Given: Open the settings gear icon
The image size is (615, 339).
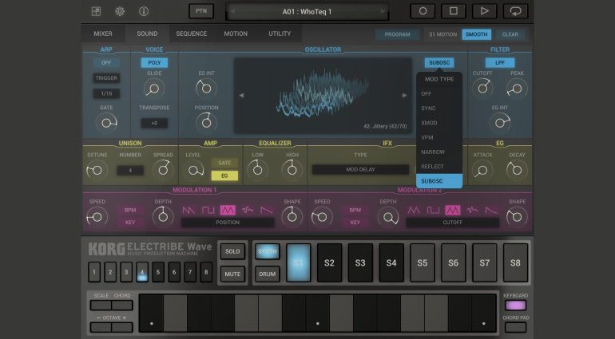Looking at the screenshot, I should (120, 11).
